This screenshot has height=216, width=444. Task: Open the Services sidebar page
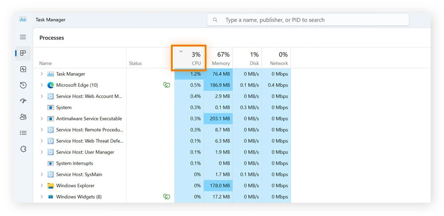[x=23, y=149]
